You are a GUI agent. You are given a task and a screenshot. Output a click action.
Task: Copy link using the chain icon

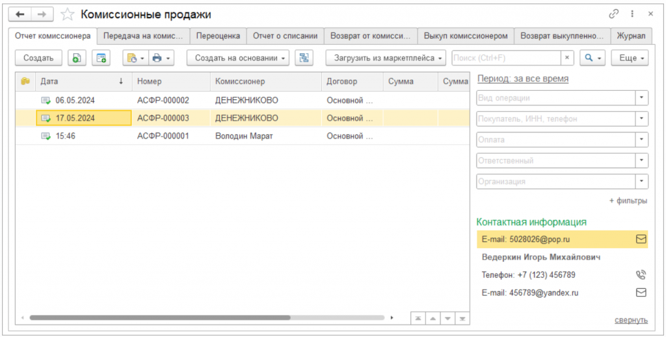[x=614, y=14]
